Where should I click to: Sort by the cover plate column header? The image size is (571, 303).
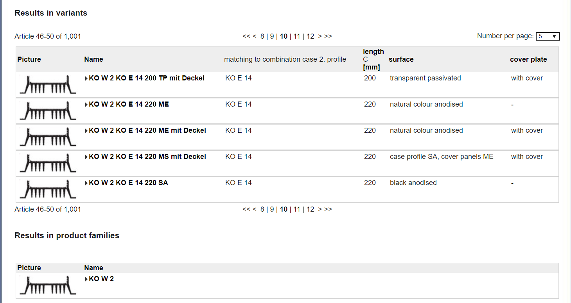point(528,59)
